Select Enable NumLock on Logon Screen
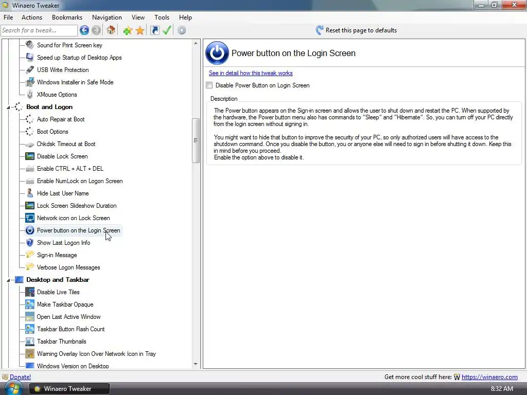The height and width of the screenshot is (395, 527). 80,181
